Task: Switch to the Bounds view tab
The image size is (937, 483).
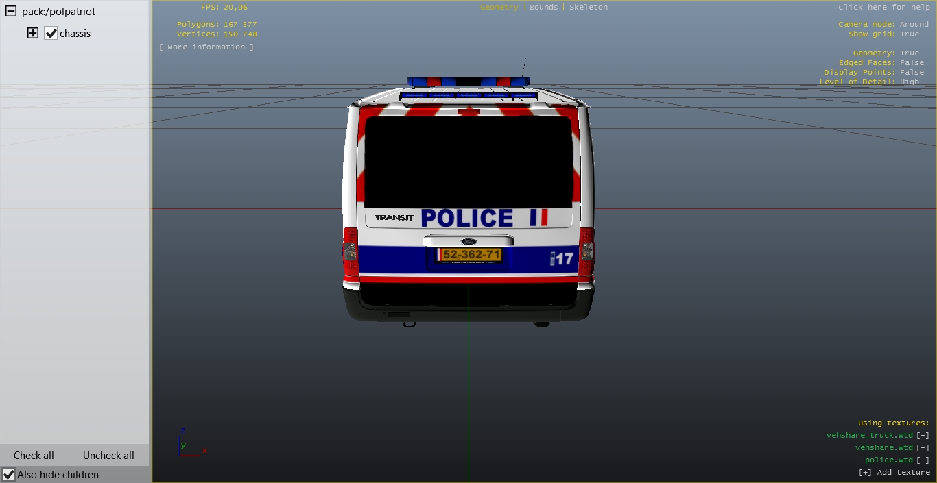Action: (544, 8)
